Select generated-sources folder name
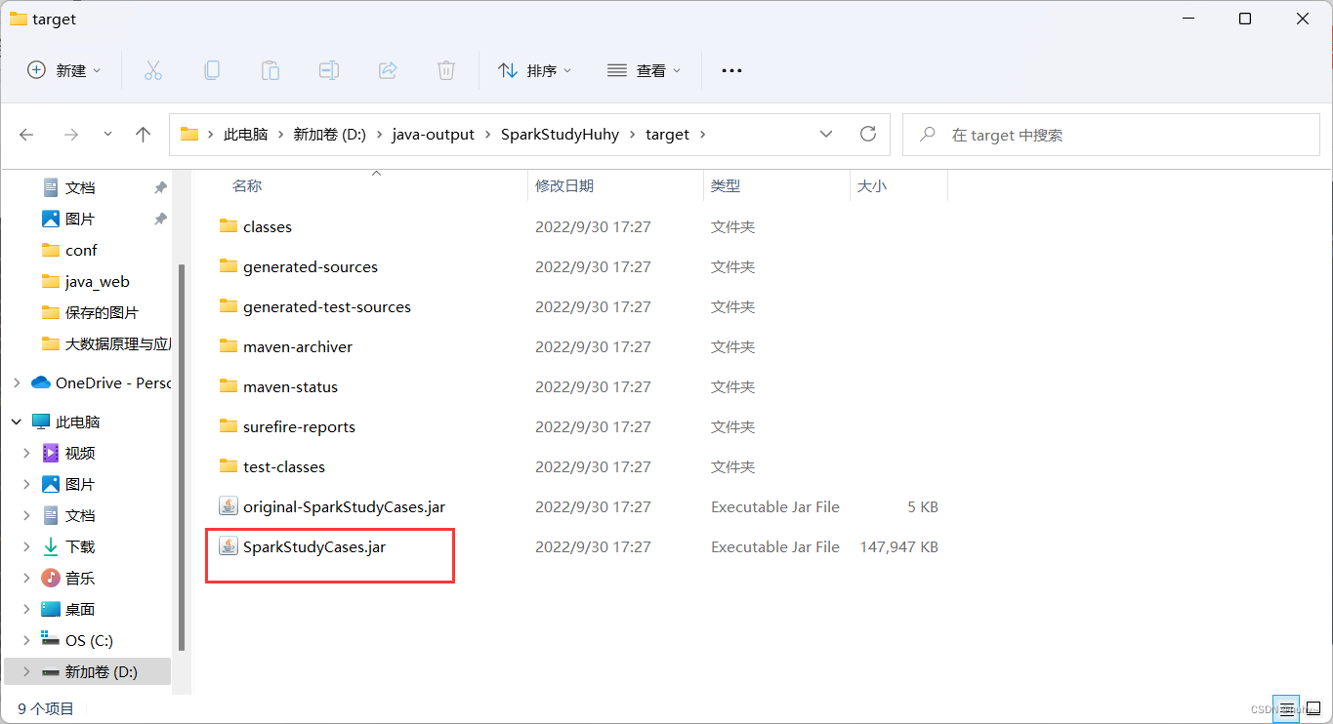This screenshot has width=1333, height=724. (x=311, y=266)
